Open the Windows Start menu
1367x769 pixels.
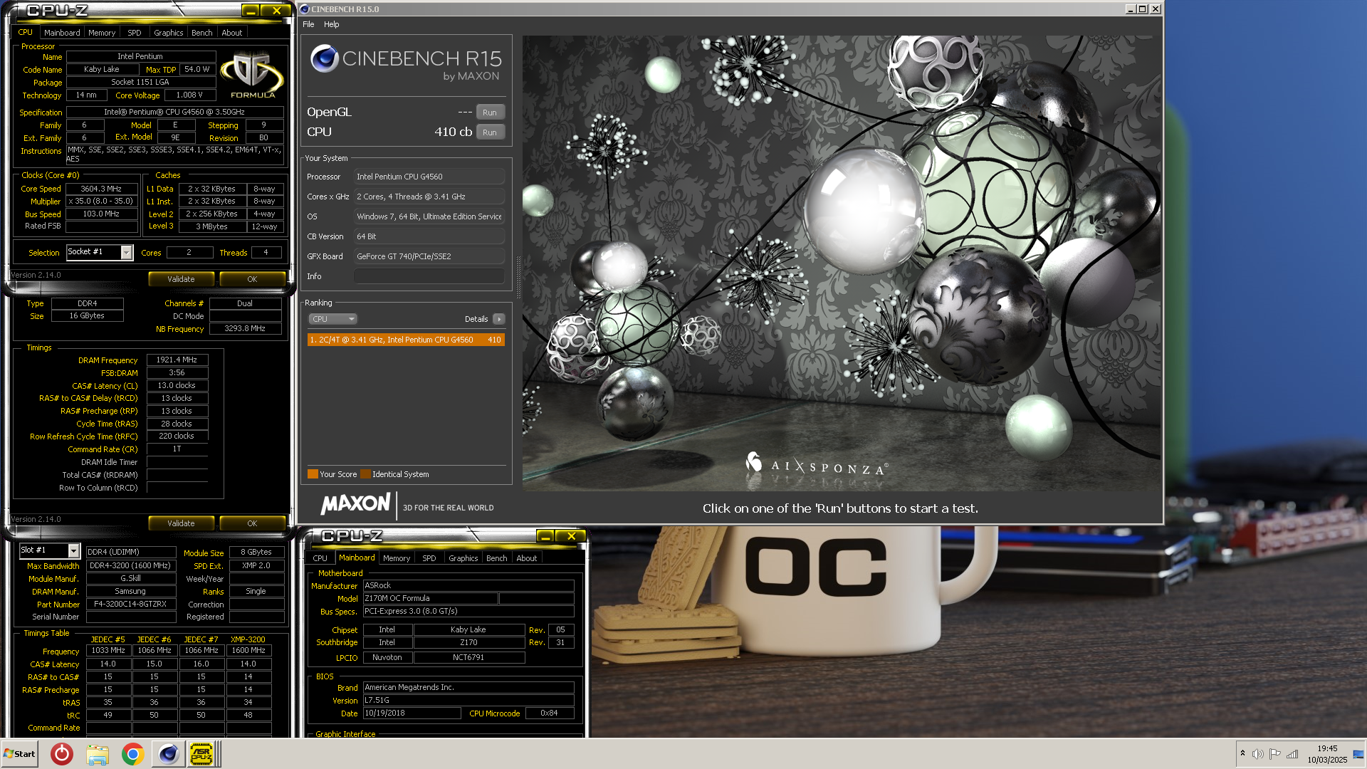pos(19,754)
